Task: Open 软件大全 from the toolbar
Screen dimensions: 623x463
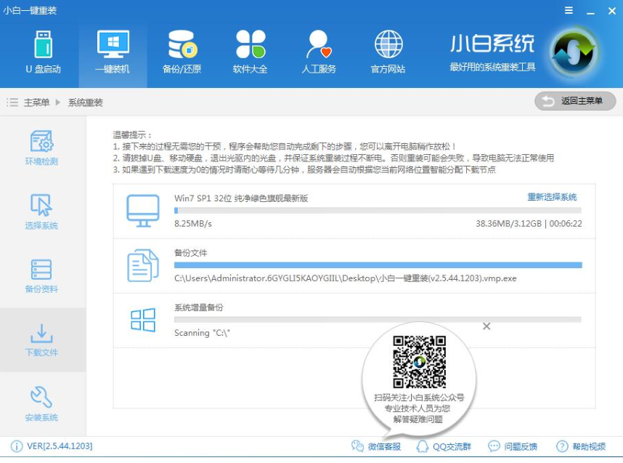Action: [x=251, y=51]
